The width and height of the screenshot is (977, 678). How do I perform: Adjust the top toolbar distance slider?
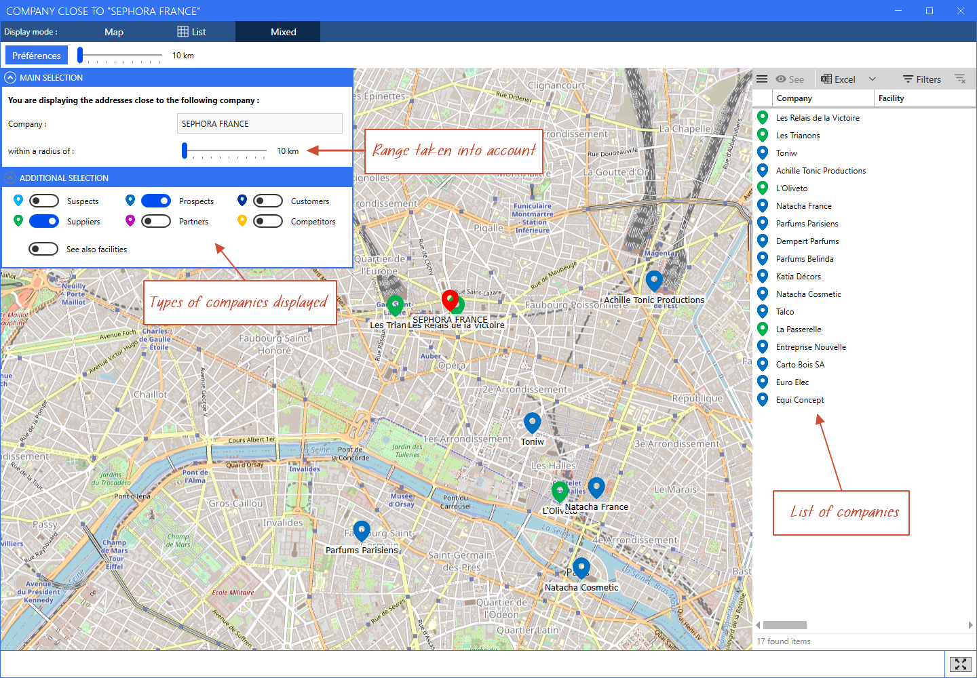point(80,55)
